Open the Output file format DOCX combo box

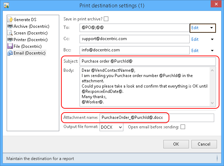click(111, 127)
